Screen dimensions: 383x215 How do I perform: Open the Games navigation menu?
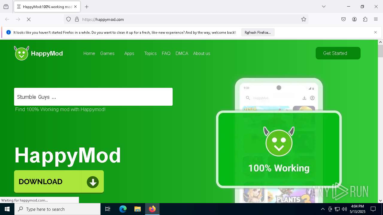(x=107, y=53)
